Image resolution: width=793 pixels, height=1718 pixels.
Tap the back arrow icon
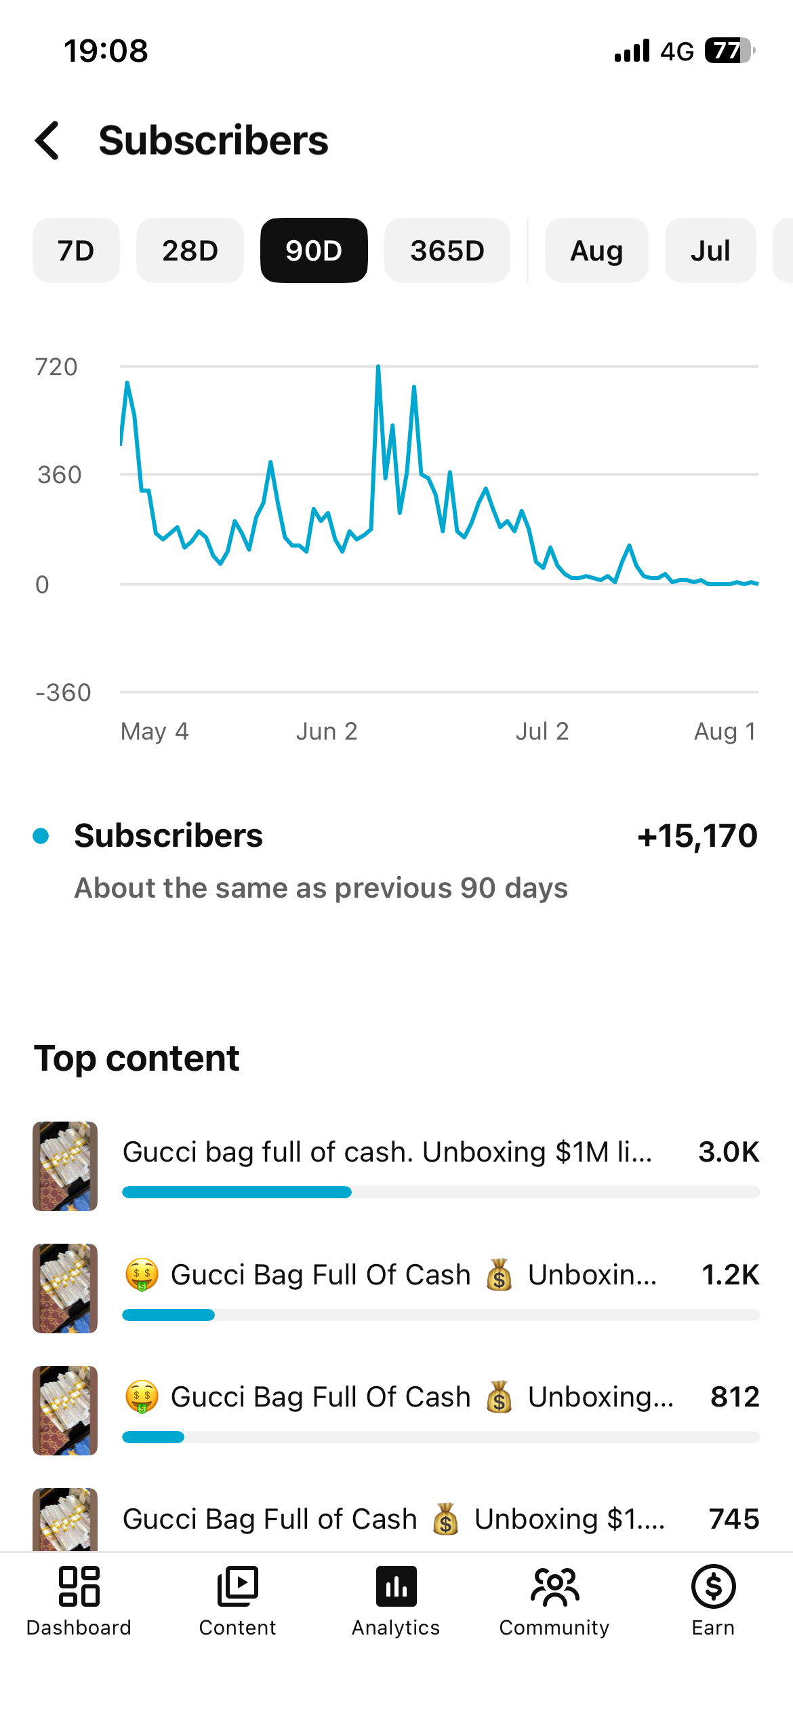(x=47, y=140)
